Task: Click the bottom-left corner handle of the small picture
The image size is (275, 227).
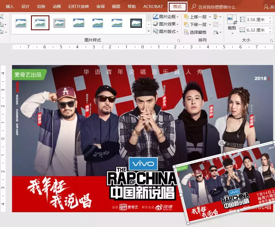Action: point(188,223)
